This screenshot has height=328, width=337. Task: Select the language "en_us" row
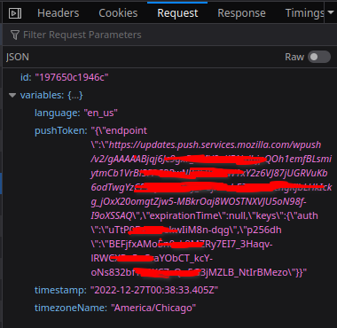tap(169, 113)
